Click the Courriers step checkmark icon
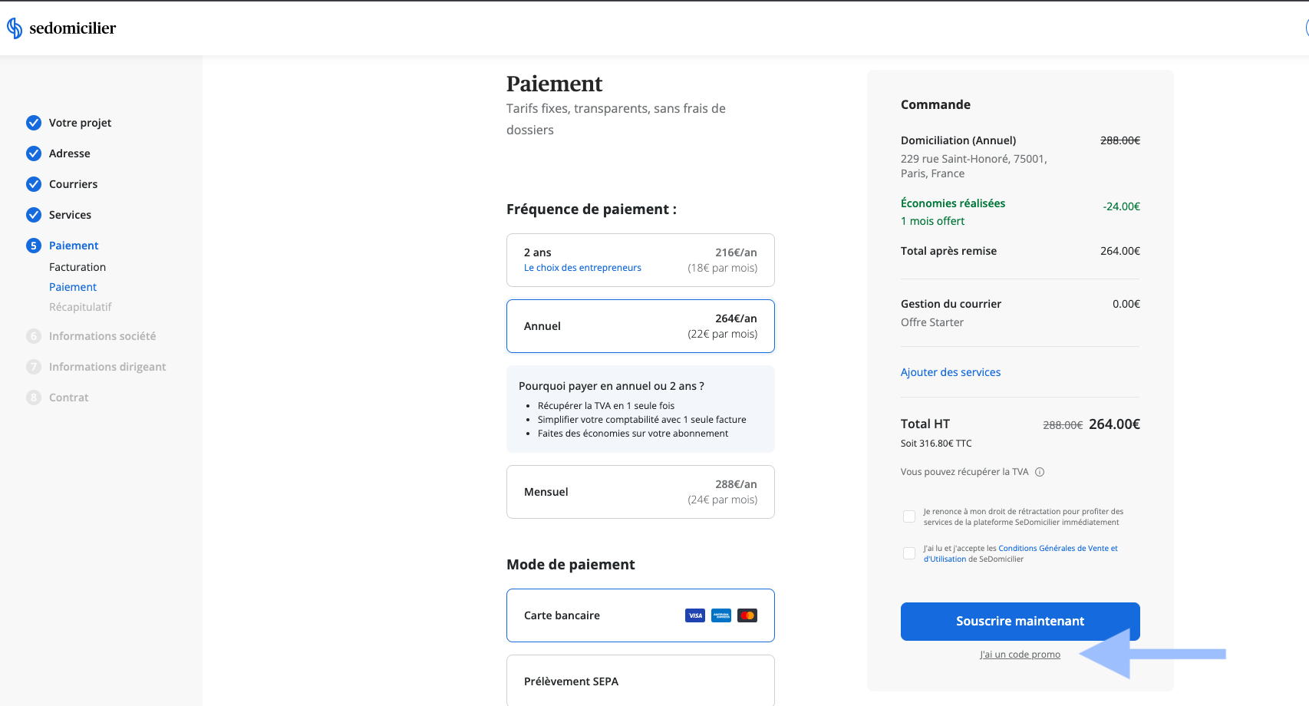The image size is (1309, 706). coord(34,184)
